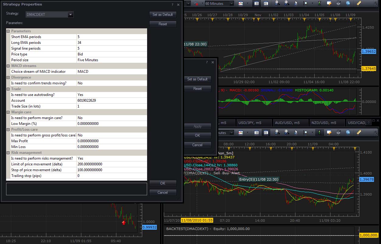Collapse the Risk management section
The width and height of the screenshot is (381, 244).
8,153
